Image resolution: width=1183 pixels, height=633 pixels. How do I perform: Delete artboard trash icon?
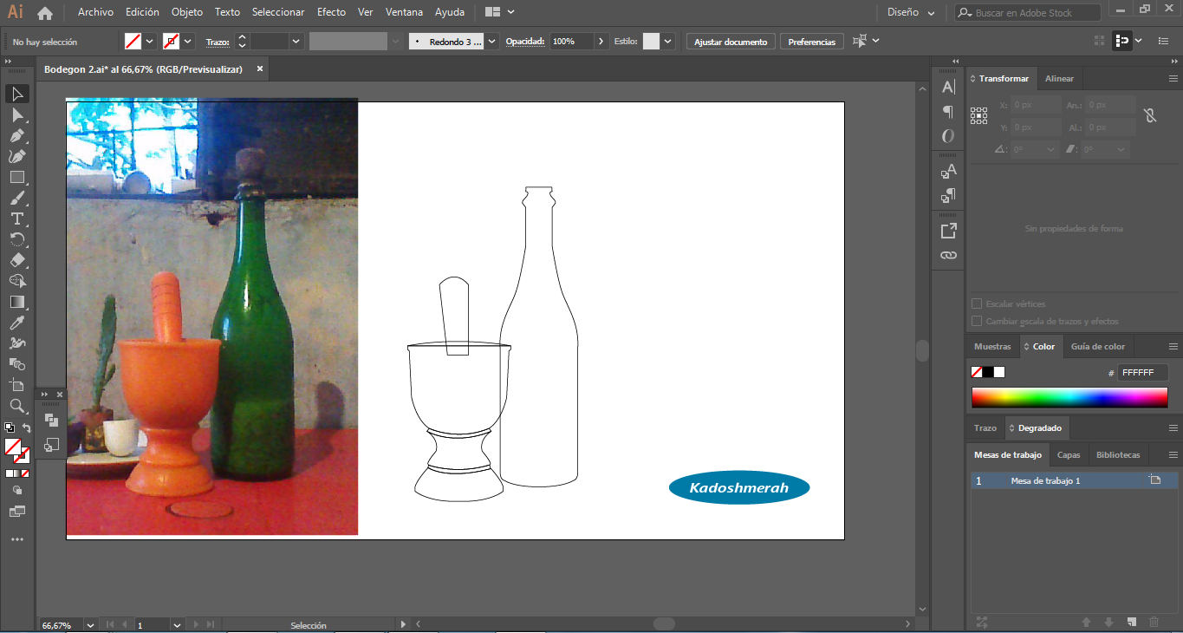(1154, 622)
